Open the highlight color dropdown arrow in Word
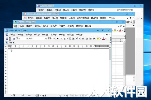 point(101,39)
